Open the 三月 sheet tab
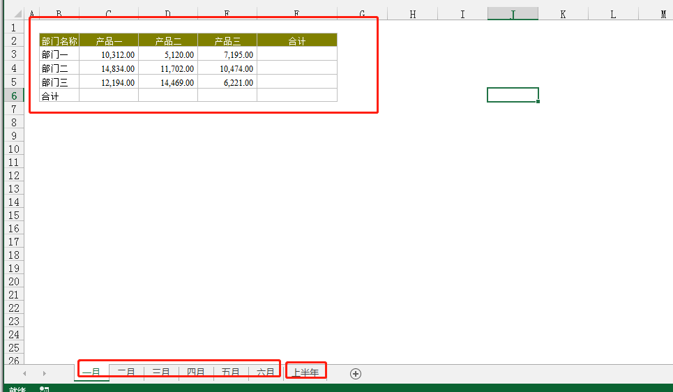673x392 pixels. 161,372
